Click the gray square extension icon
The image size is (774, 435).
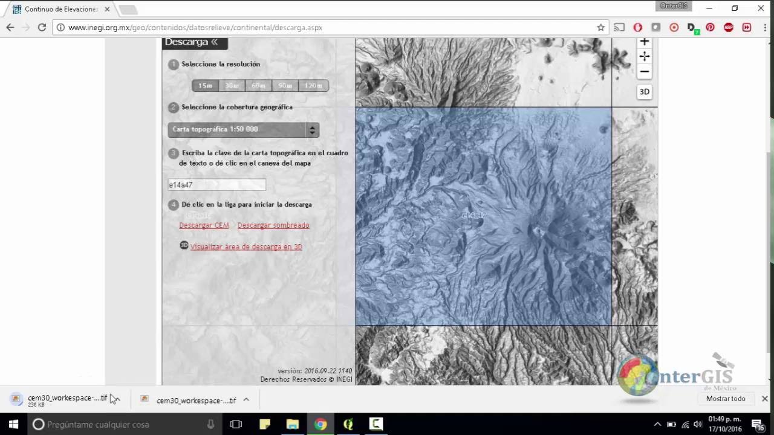(655, 27)
